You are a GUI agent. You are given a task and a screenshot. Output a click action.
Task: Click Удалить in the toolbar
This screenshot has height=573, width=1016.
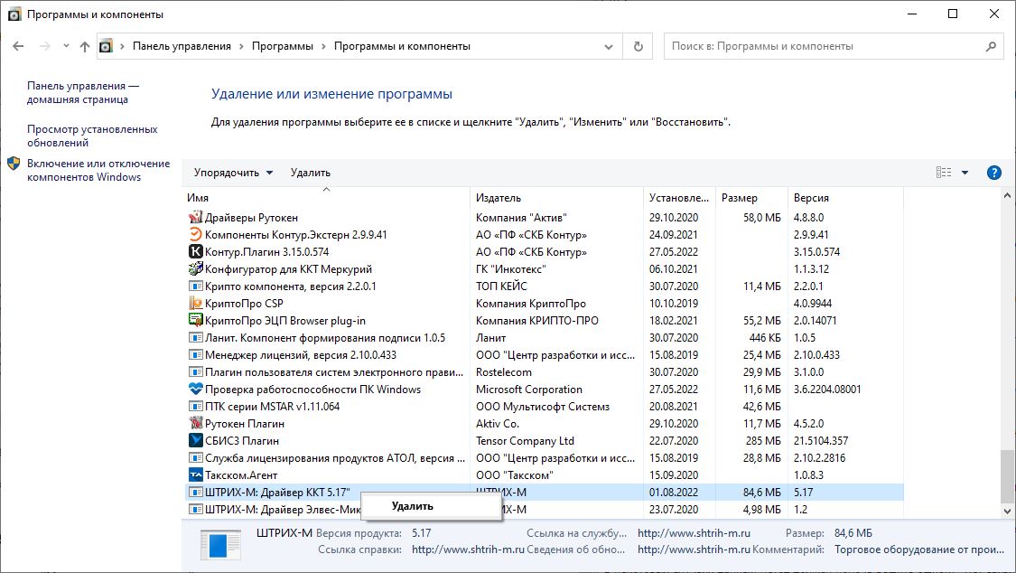click(x=311, y=173)
